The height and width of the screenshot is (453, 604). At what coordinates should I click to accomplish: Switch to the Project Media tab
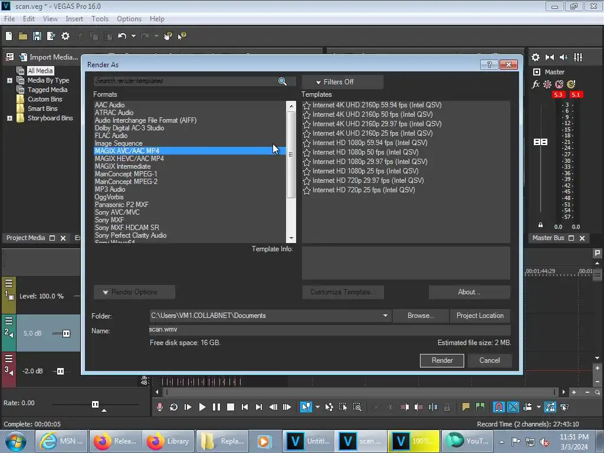[x=25, y=238]
